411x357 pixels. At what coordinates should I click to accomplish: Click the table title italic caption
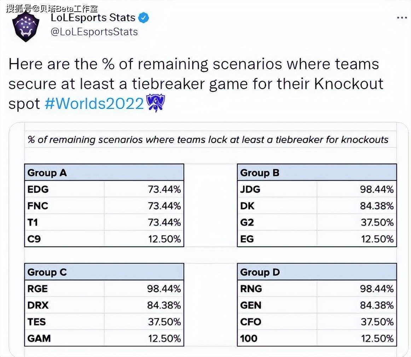click(x=208, y=140)
